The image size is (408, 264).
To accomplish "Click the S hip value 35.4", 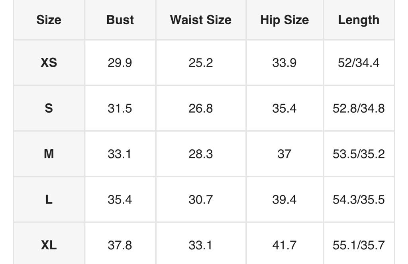I will [x=284, y=108].
